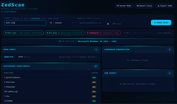This screenshot has height=104, width=177.
Task: Click the ZedScan logo title
Action: coord(13,5)
